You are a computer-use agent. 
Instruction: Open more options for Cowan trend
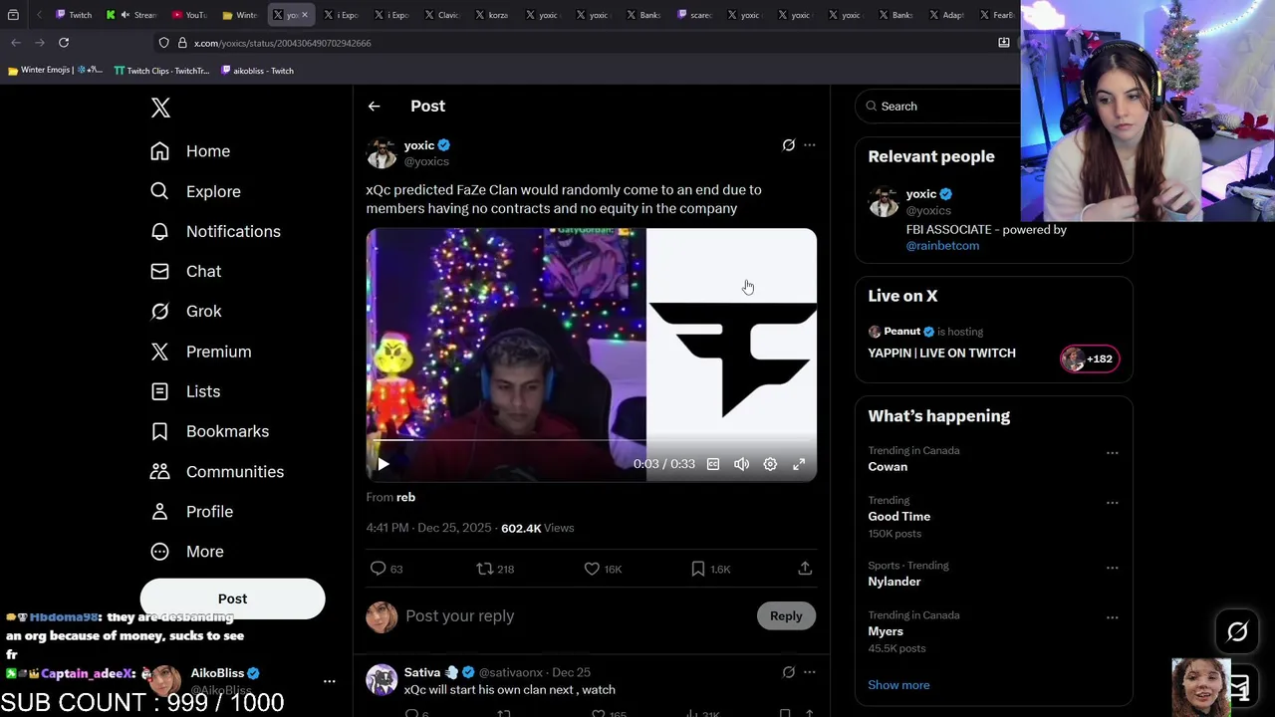coord(1112,452)
